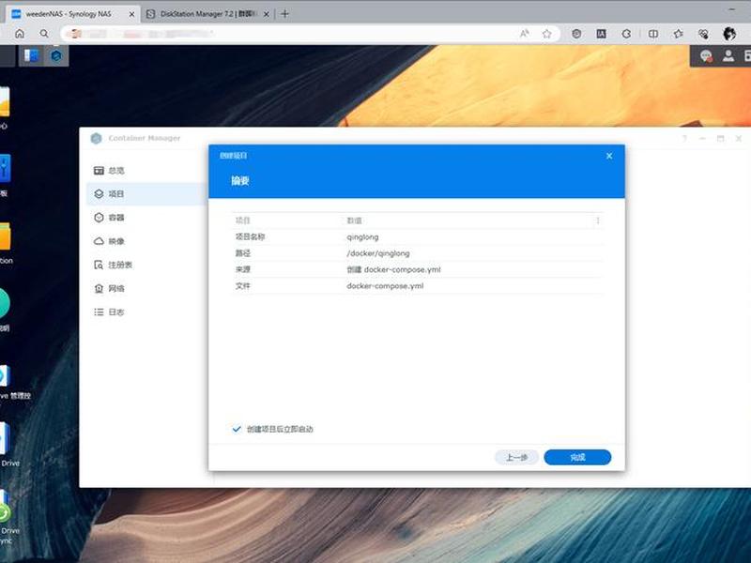
Task: Select Container Manager icon in DSM taskbar
Action: (x=56, y=56)
